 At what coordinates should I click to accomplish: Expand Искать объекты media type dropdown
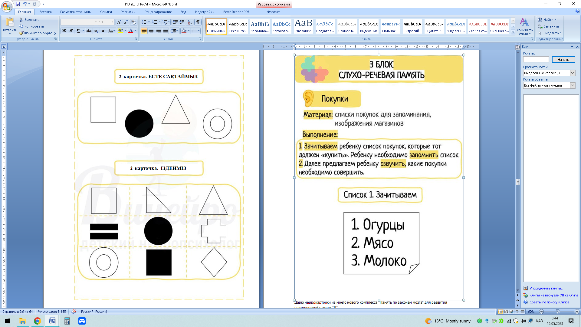(573, 85)
